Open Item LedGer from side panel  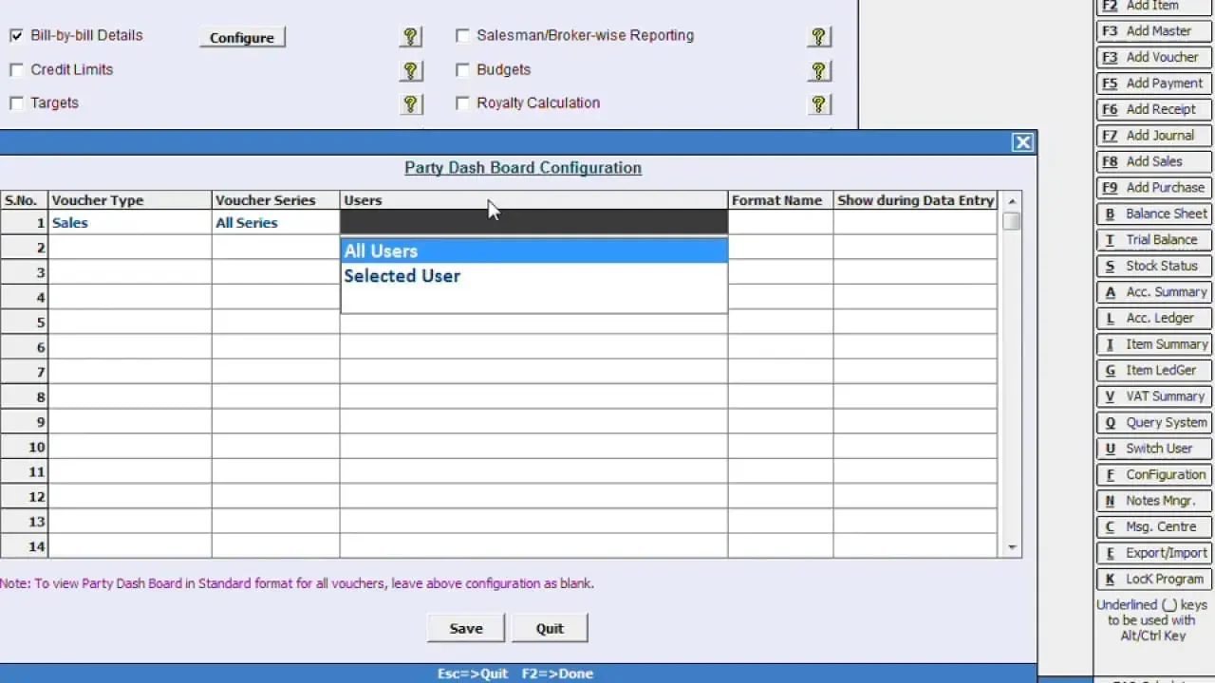1153,370
